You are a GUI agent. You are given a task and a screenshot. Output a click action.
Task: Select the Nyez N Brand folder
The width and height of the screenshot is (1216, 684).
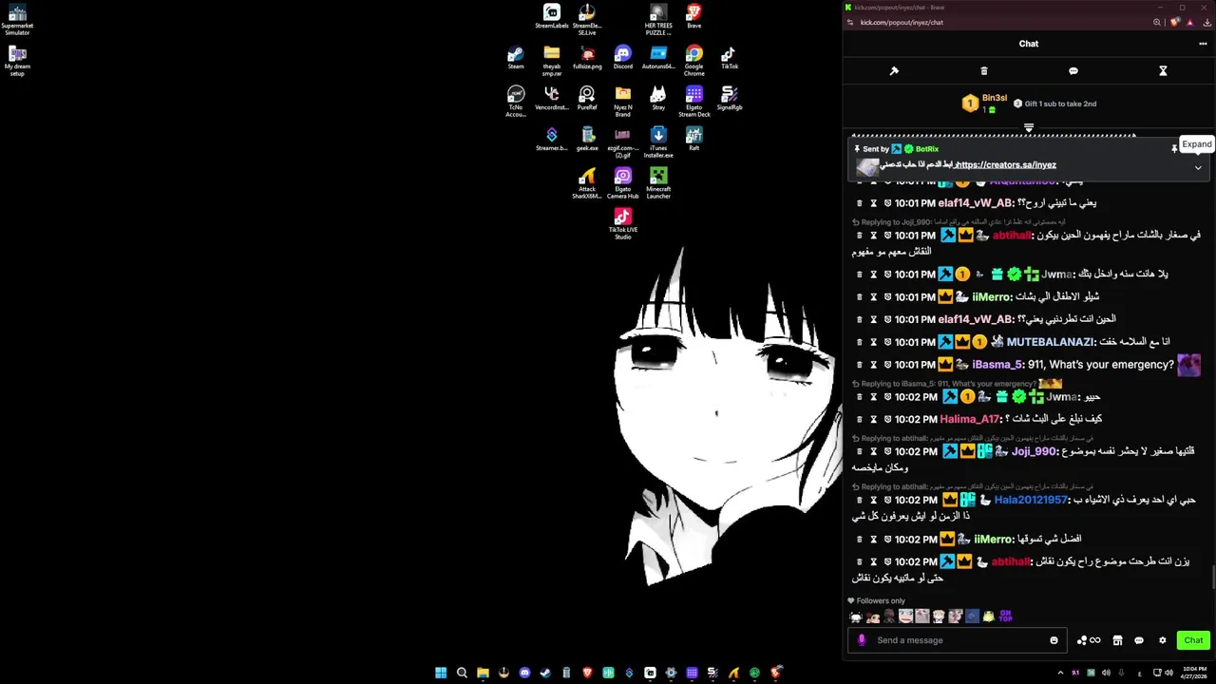pyautogui.click(x=622, y=102)
